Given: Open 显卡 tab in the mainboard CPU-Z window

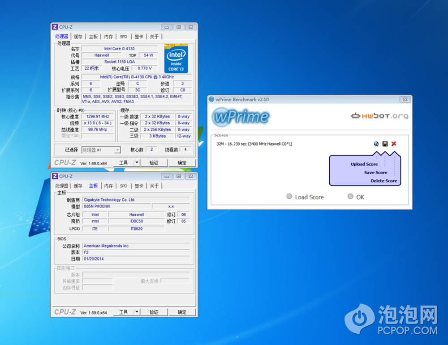Looking at the screenshot, I should 139,186.
